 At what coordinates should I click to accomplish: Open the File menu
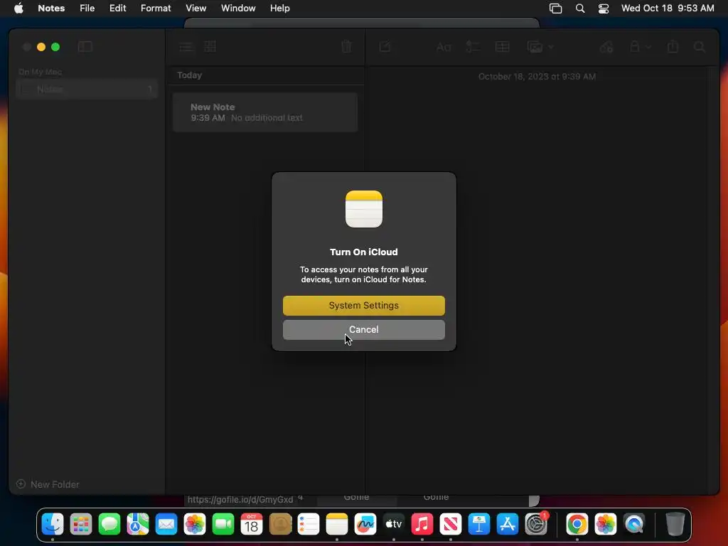tap(87, 9)
